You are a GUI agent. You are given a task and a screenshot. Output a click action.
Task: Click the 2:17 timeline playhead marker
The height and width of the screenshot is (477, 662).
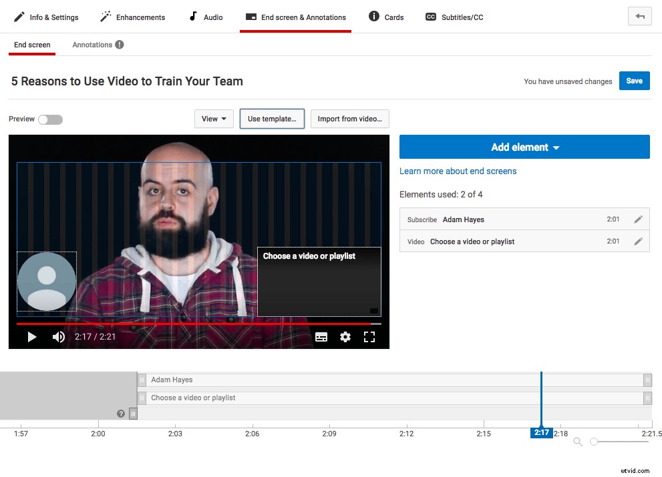(542, 432)
